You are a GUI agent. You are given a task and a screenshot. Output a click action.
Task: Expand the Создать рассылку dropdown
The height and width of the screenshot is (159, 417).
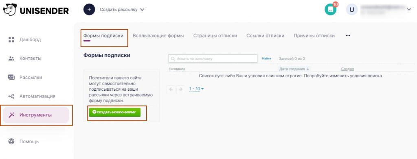[x=142, y=9]
